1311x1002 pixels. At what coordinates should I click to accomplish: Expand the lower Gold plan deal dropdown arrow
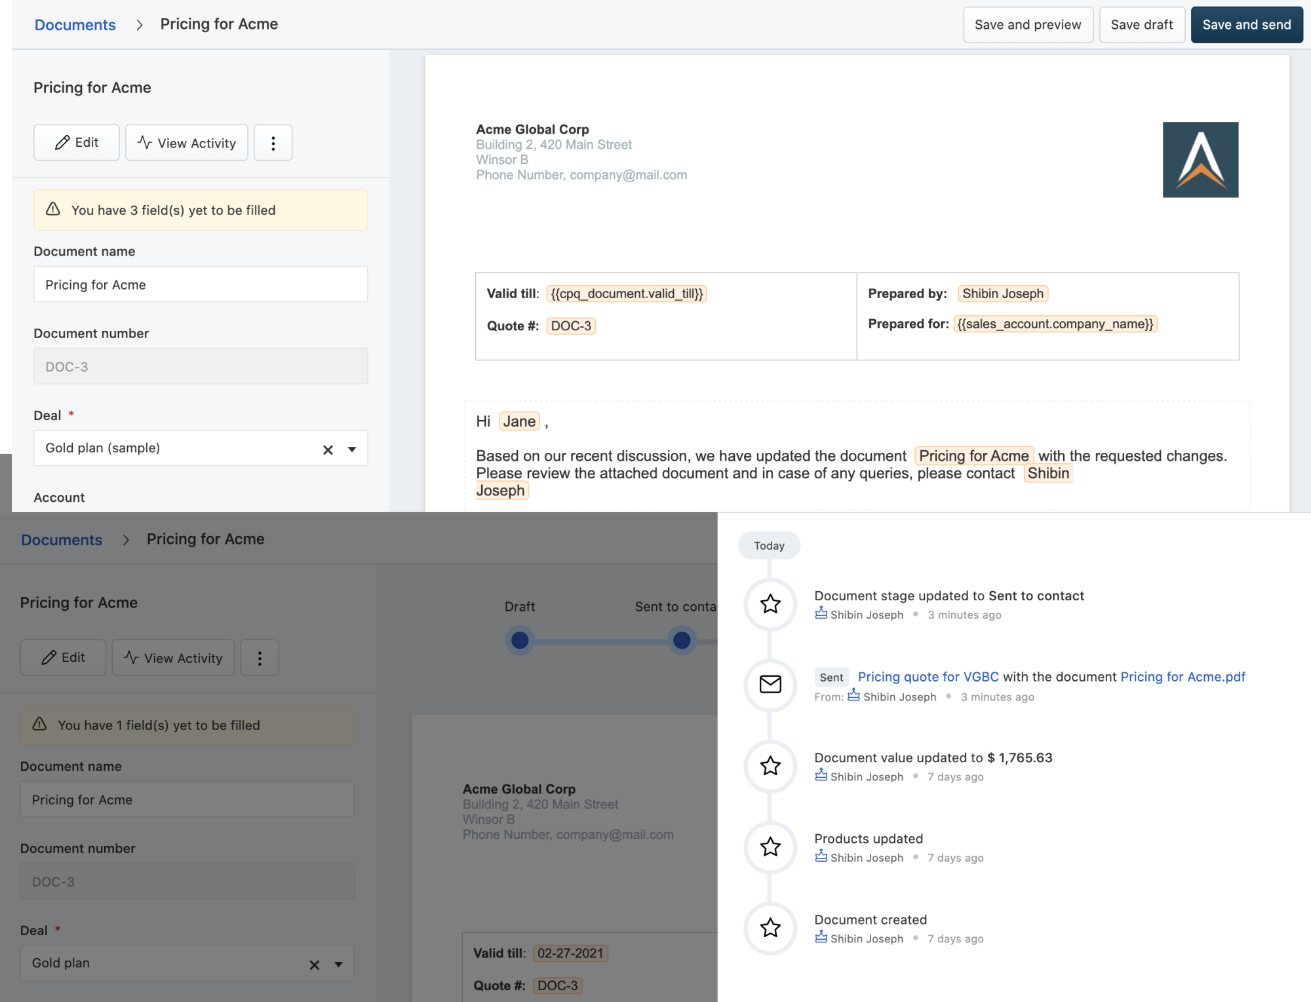[338, 965]
